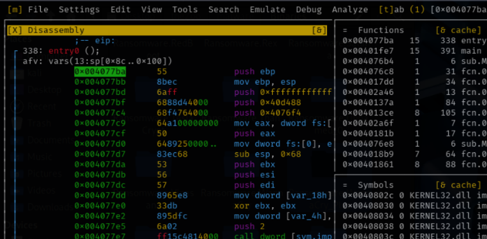Select the sub esp, 0x68 instruction
This screenshot has width=487, height=239.
coord(268,154)
